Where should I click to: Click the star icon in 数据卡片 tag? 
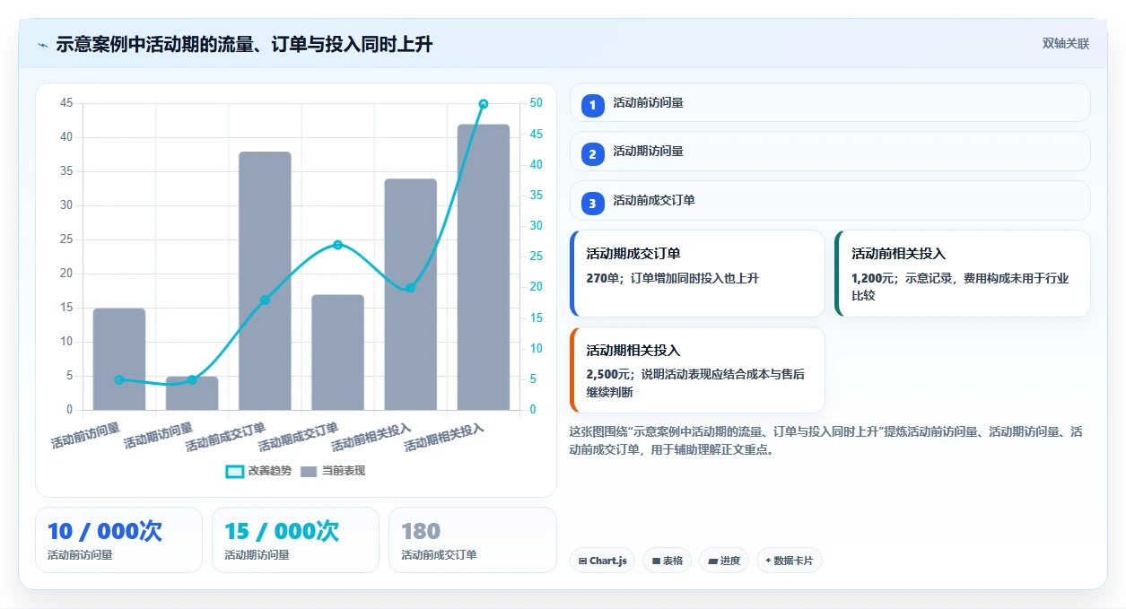coord(768,561)
